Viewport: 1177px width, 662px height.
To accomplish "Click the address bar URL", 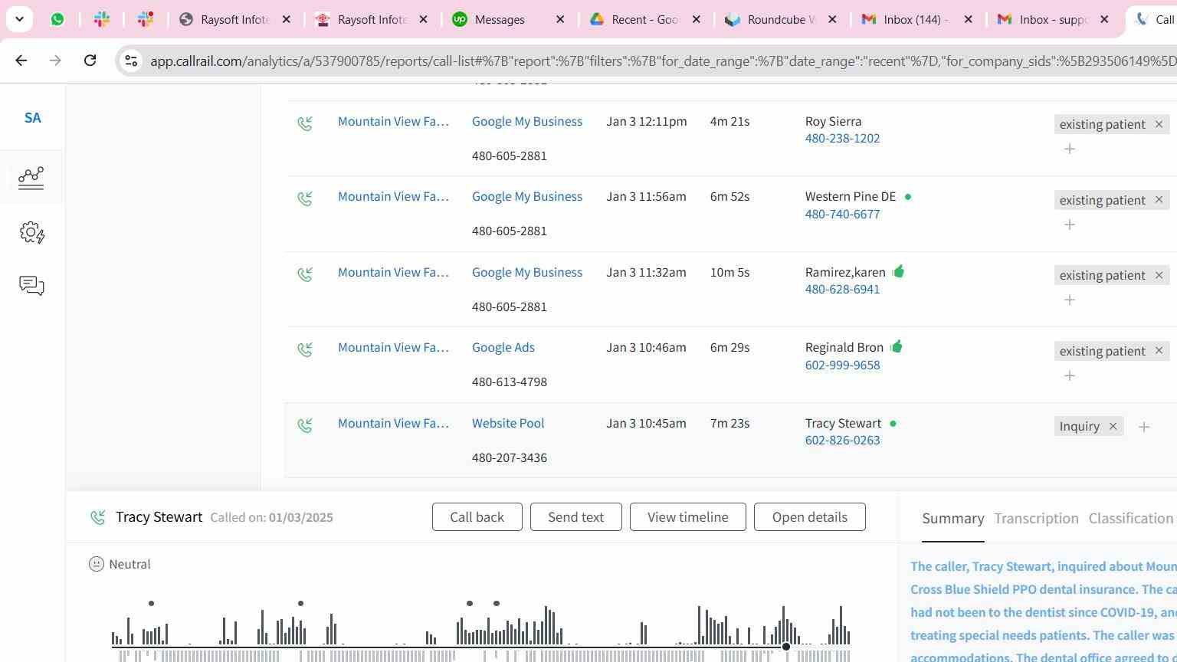I will [x=663, y=61].
